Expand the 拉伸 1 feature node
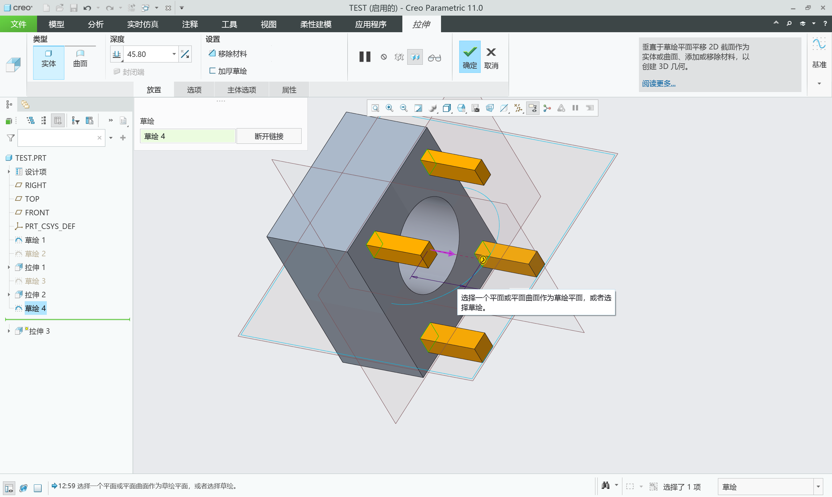Viewport: 832px width, 497px height. coord(9,267)
